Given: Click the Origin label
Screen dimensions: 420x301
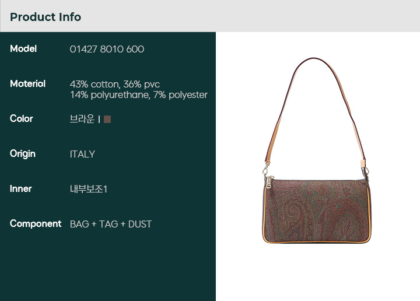Looking at the screenshot, I should 23,154.
